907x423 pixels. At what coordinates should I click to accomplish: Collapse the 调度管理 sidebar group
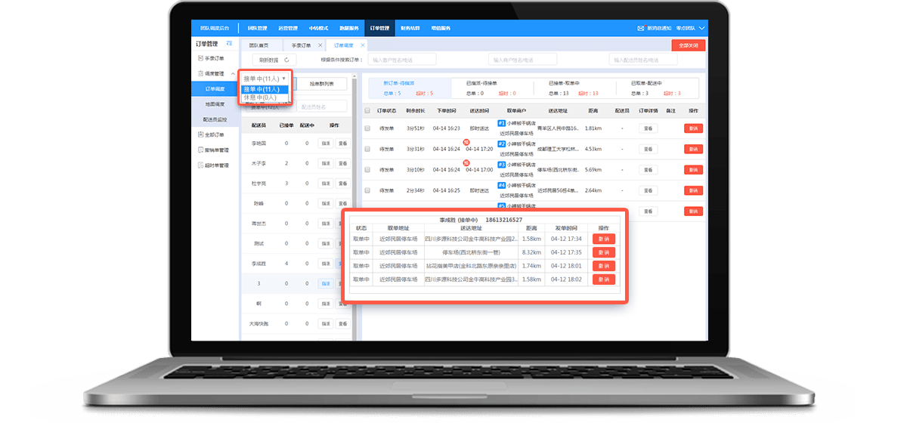pyautogui.click(x=232, y=73)
